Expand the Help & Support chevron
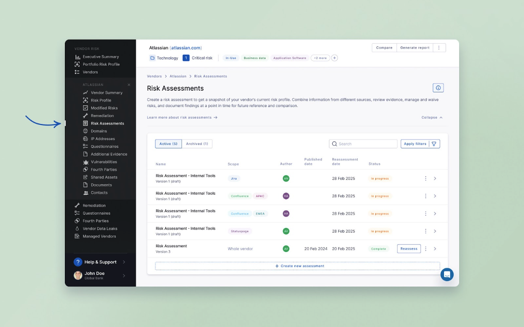The width and height of the screenshot is (524, 327). [x=124, y=262]
